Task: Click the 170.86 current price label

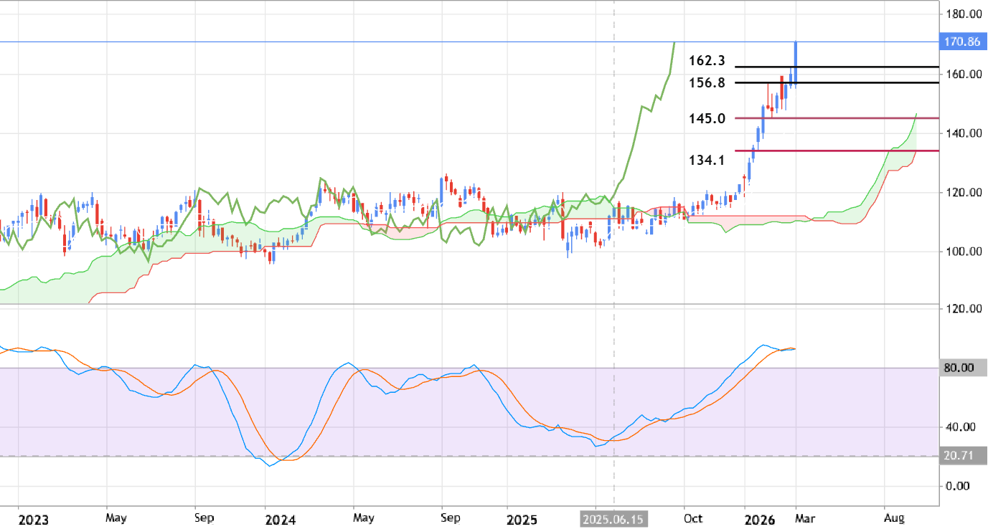Action: point(962,42)
